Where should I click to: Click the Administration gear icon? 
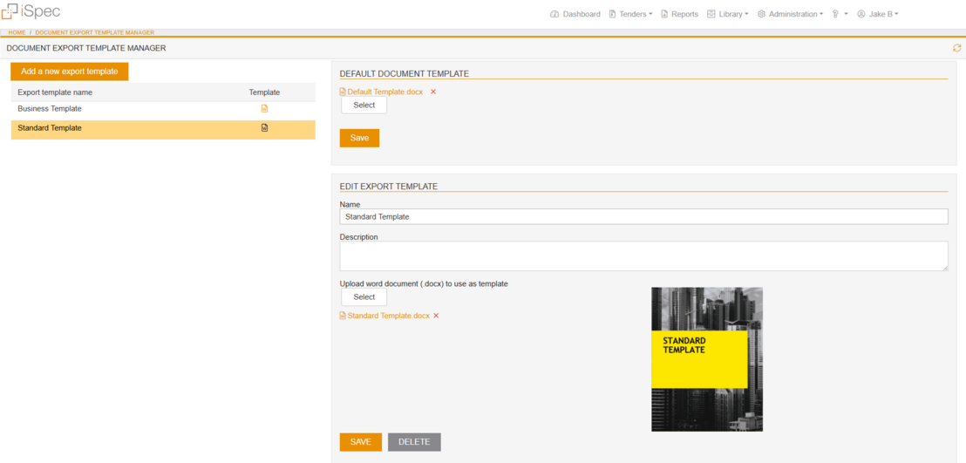point(761,14)
